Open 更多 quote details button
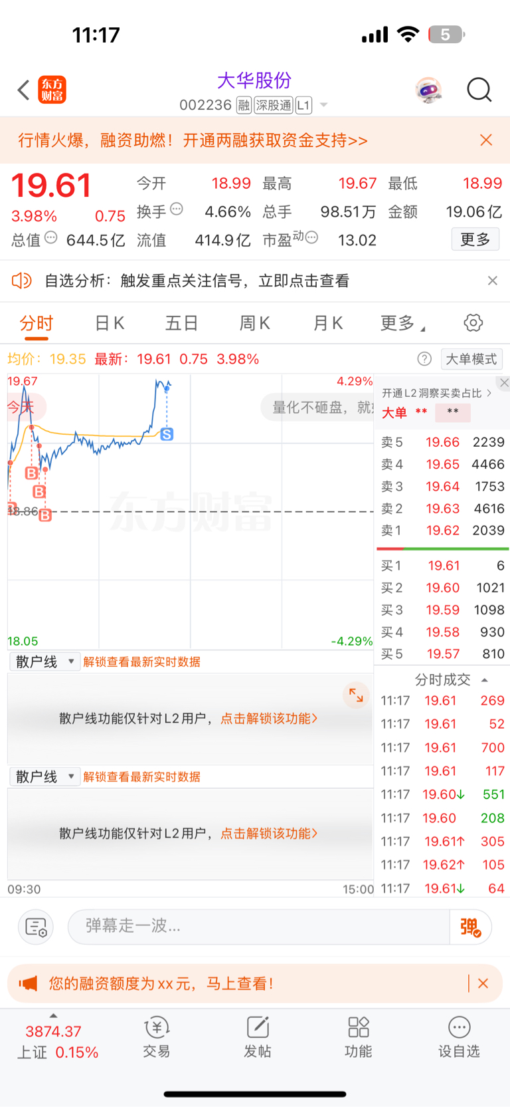The height and width of the screenshot is (1107, 510). click(x=475, y=239)
